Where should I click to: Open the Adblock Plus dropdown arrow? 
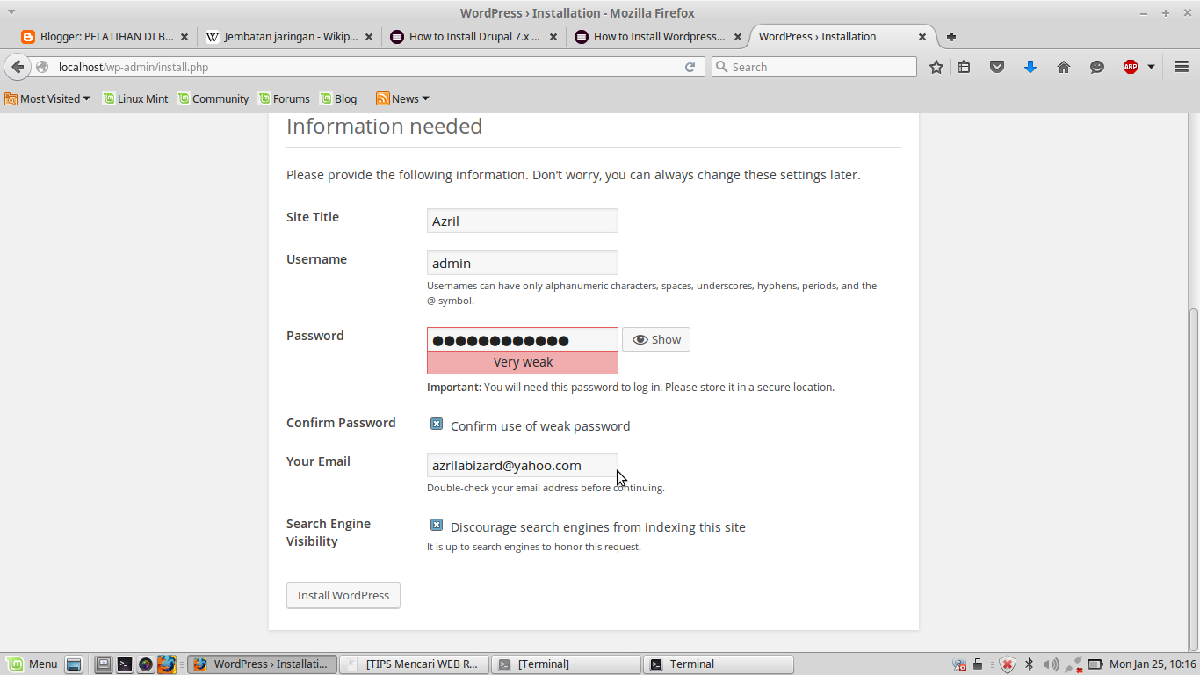point(1151,67)
